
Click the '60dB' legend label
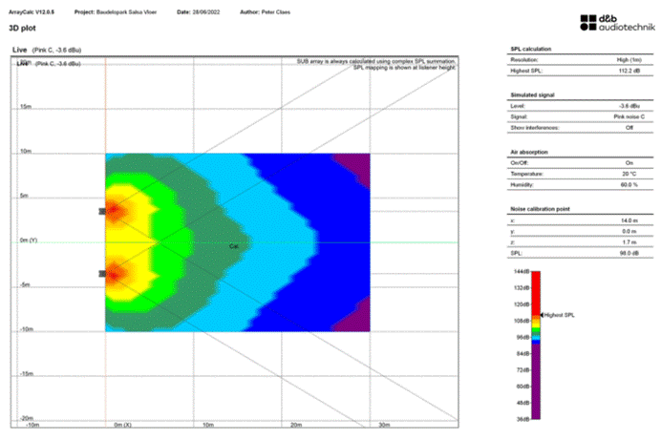coord(522,387)
